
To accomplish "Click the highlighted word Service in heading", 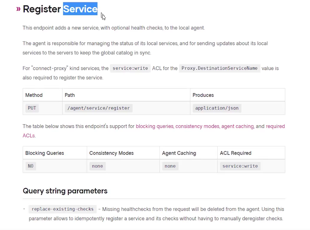I will point(80,9).
